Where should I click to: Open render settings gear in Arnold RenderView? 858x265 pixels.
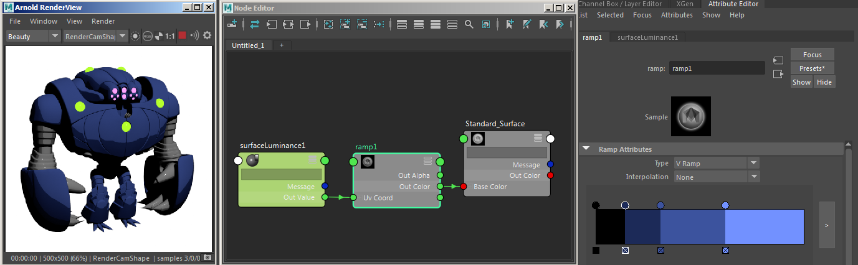pyautogui.click(x=207, y=36)
